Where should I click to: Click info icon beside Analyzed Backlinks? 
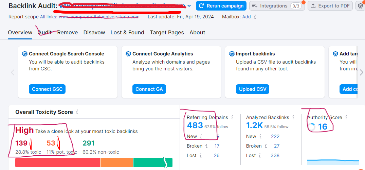(x=293, y=117)
